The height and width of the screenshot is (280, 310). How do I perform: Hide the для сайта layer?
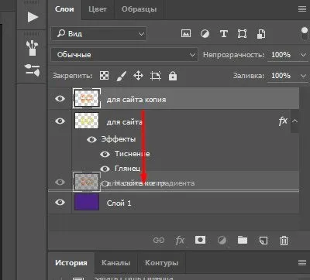[x=60, y=121]
